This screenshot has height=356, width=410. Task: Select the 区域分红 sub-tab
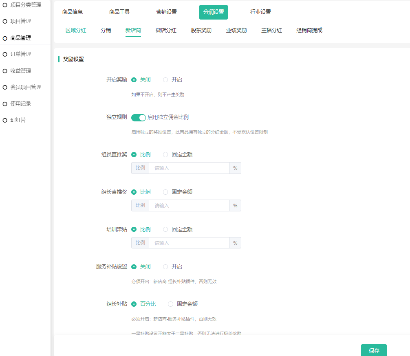point(76,30)
